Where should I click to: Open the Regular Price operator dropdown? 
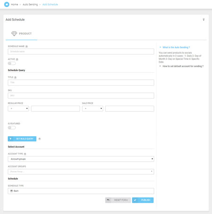18,108
